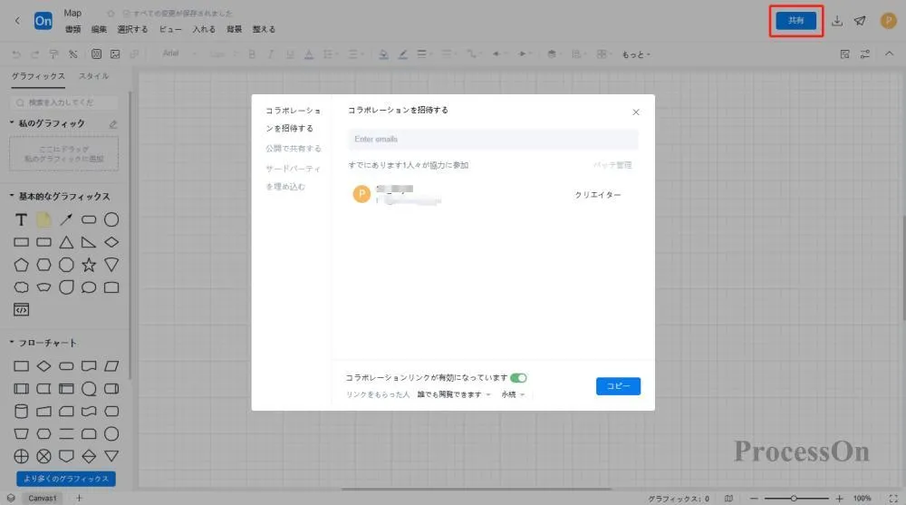Open the 編集 menu
The image size is (906, 505).
pos(99,29)
